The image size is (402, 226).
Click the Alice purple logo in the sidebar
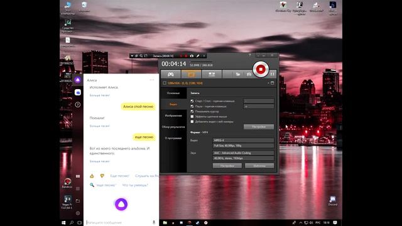tap(78, 80)
